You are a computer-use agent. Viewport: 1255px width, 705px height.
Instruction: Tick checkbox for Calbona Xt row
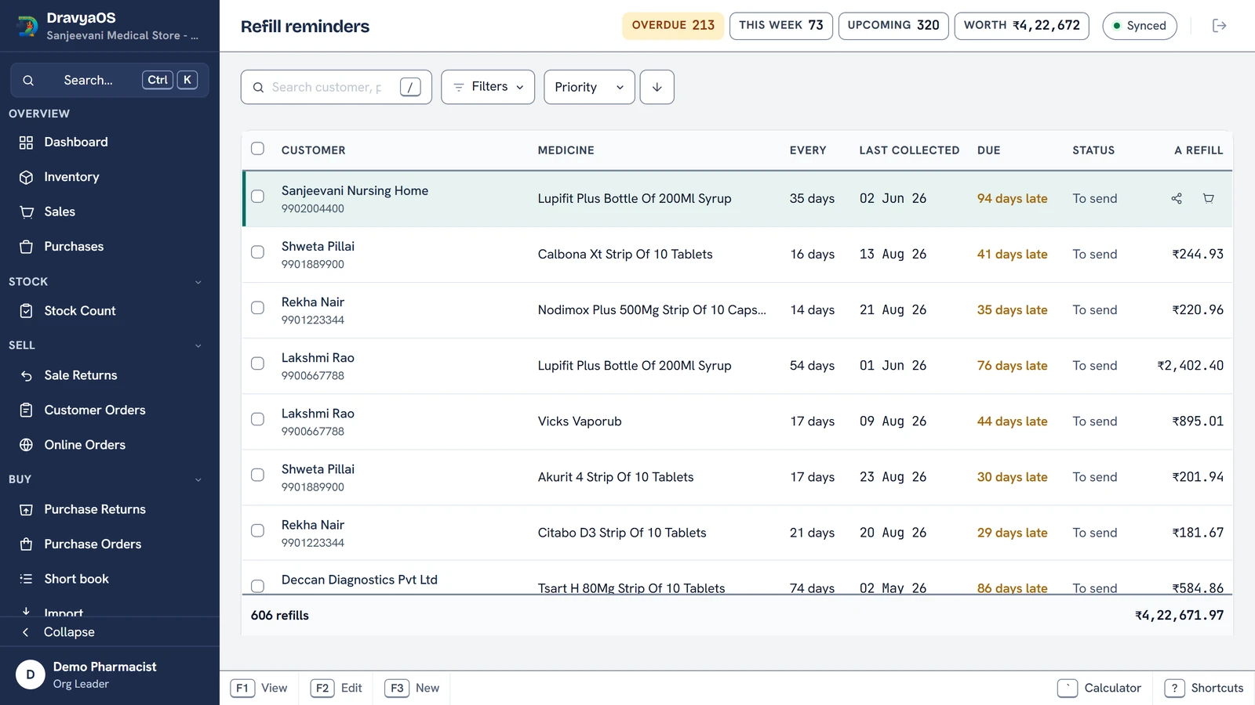[x=257, y=252]
